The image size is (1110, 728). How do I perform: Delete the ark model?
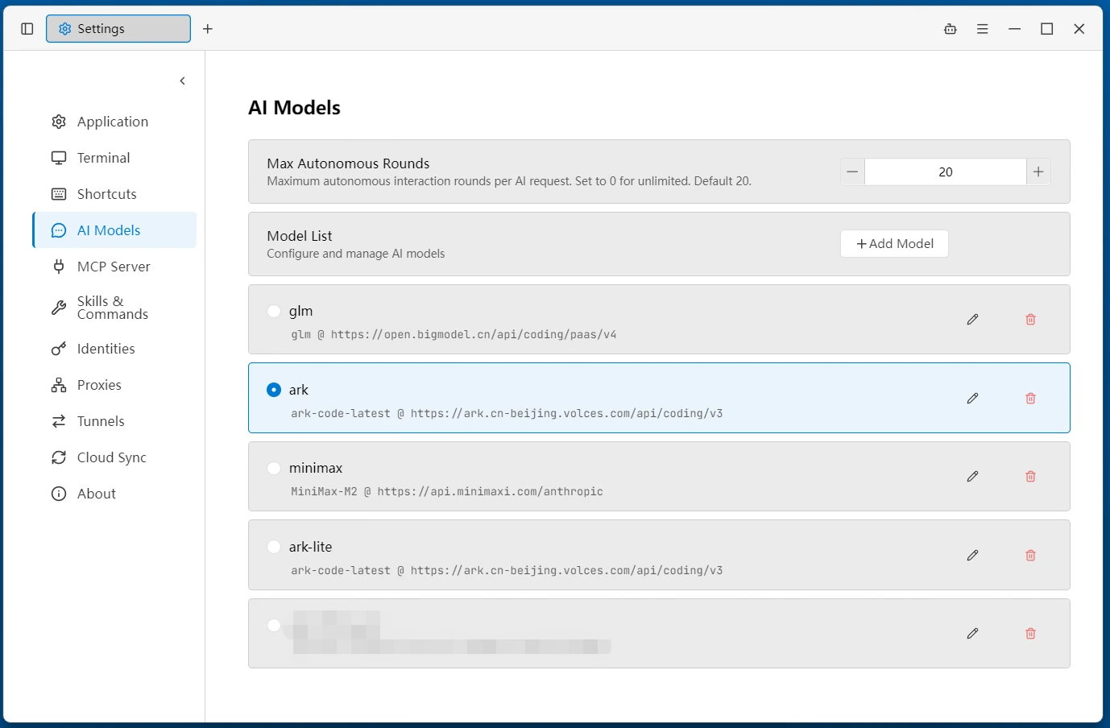1030,399
